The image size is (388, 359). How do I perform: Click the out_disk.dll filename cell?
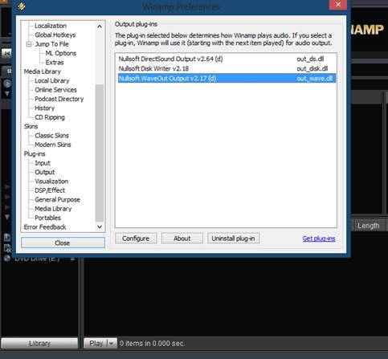point(312,68)
